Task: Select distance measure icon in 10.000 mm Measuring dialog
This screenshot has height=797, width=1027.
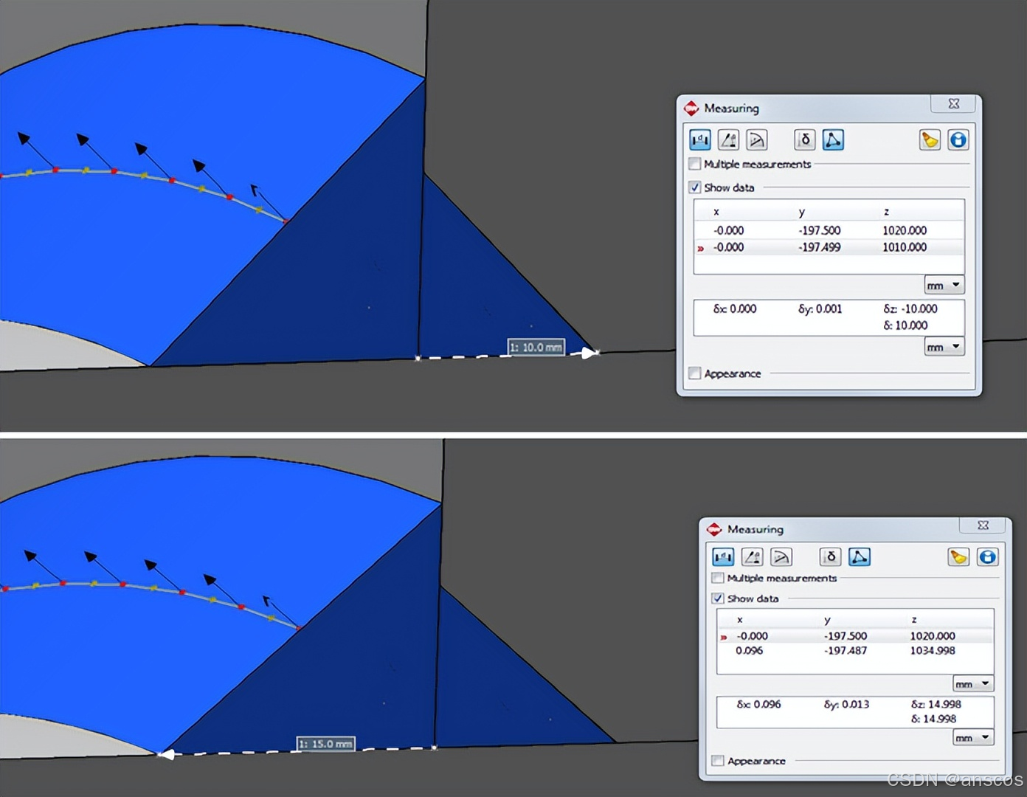Action: [x=699, y=139]
